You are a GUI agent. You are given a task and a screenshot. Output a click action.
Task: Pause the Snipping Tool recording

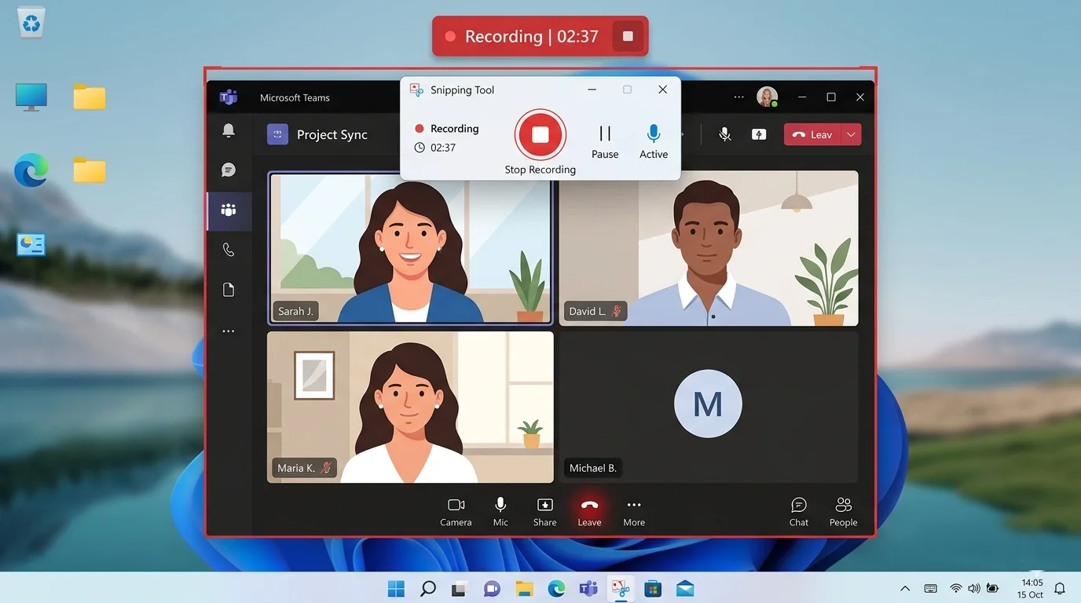pos(604,134)
